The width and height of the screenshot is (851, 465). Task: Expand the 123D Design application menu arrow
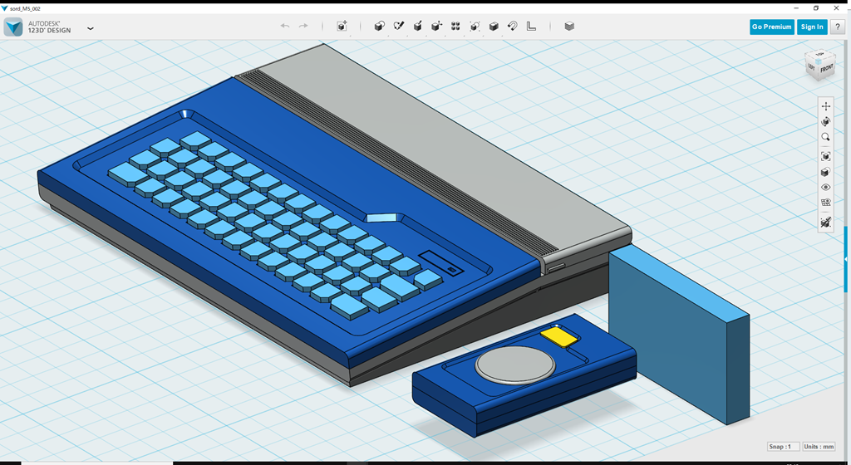(x=90, y=27)
